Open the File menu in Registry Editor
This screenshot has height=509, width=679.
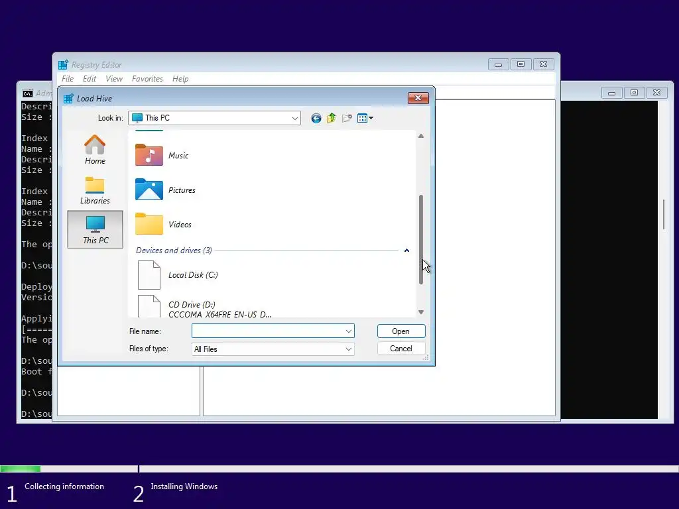pos(68,79)
